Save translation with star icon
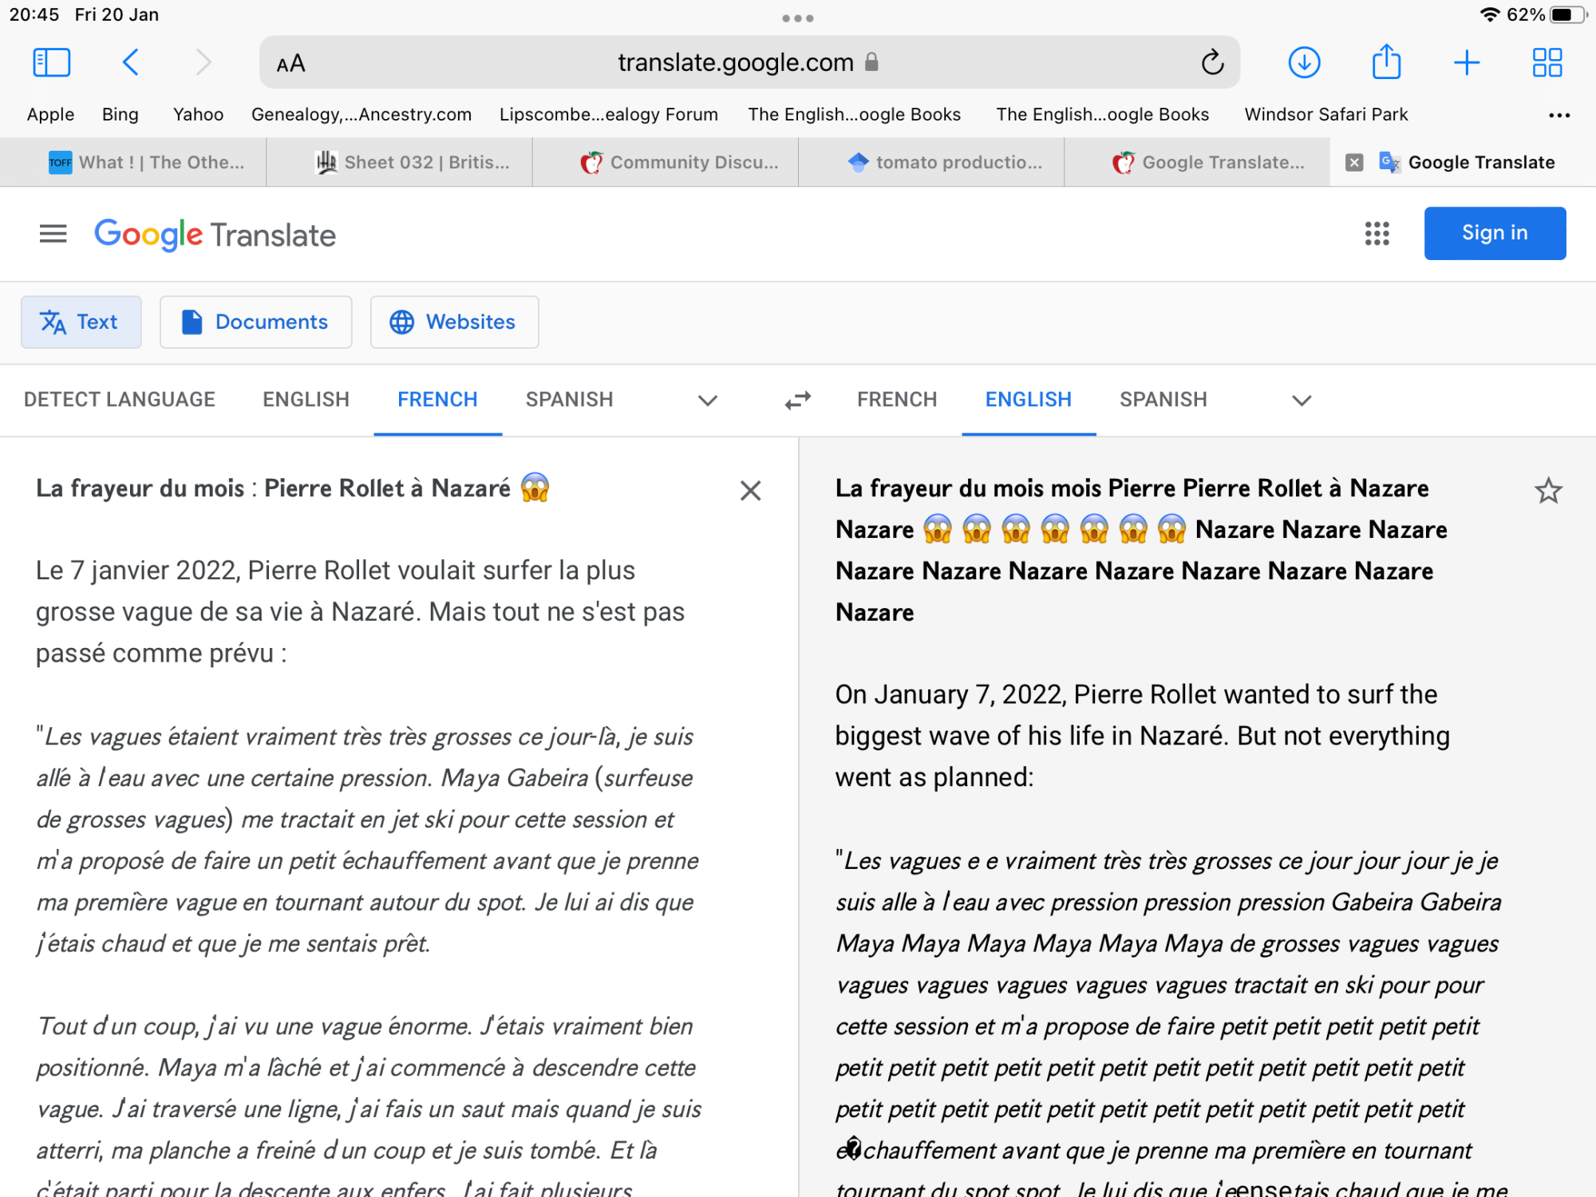This screenshot has width=1596, height=1197. coord(1548,490)
